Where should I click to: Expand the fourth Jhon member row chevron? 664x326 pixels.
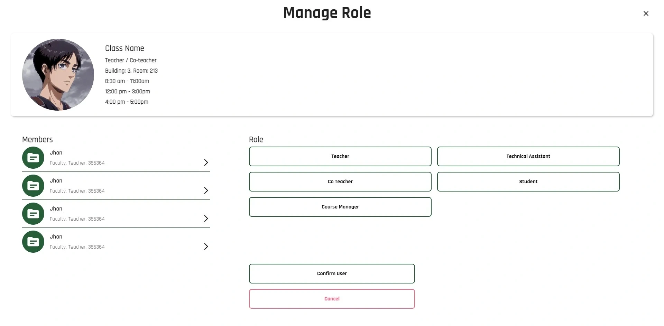pos(206,246)
